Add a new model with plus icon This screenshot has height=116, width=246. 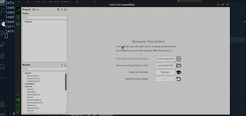(62, 65)
